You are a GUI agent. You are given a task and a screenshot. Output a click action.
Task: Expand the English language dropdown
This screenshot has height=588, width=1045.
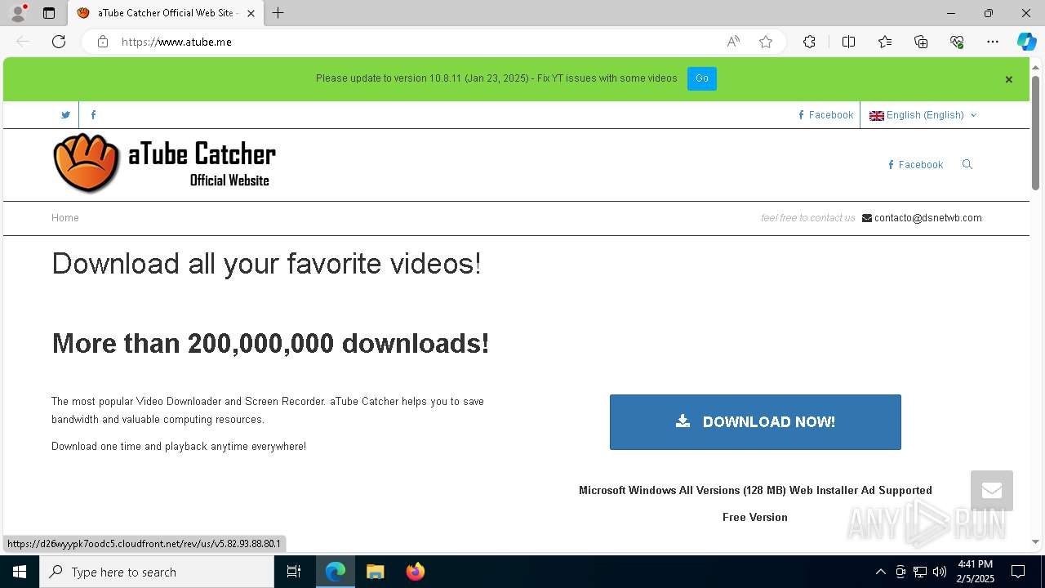923,115
